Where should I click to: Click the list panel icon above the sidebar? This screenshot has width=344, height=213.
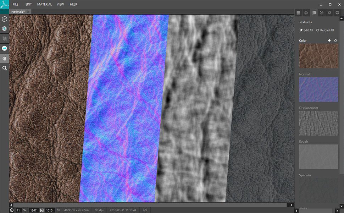(298, 13)
